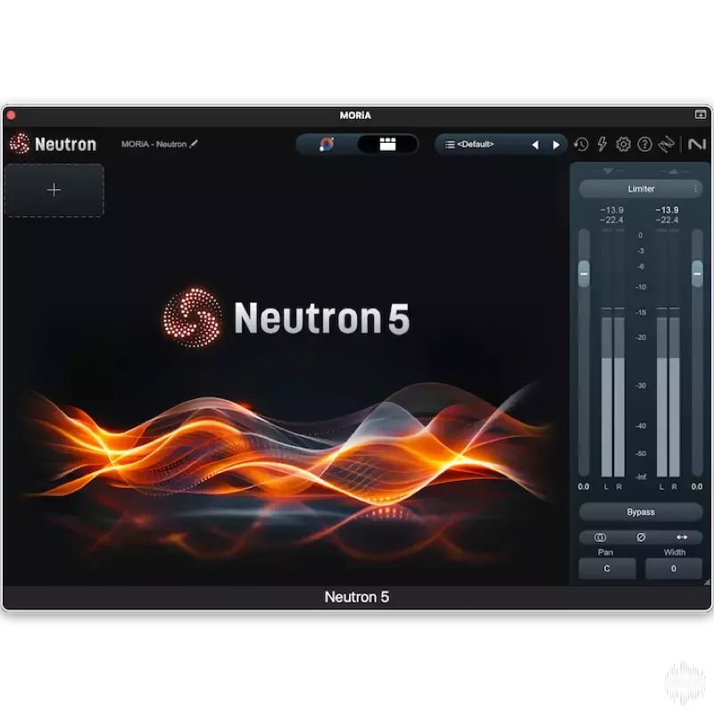Switch to detailed module view
Image resolution: width=714 pixels, height=714 pixels.
coord(387,143)
